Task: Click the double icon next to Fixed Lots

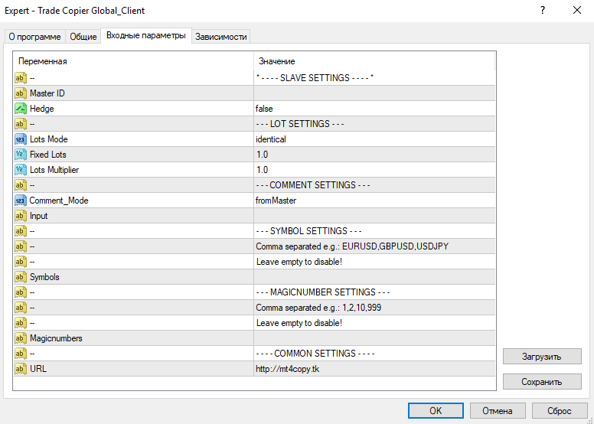Action: [x=21, y=155]
